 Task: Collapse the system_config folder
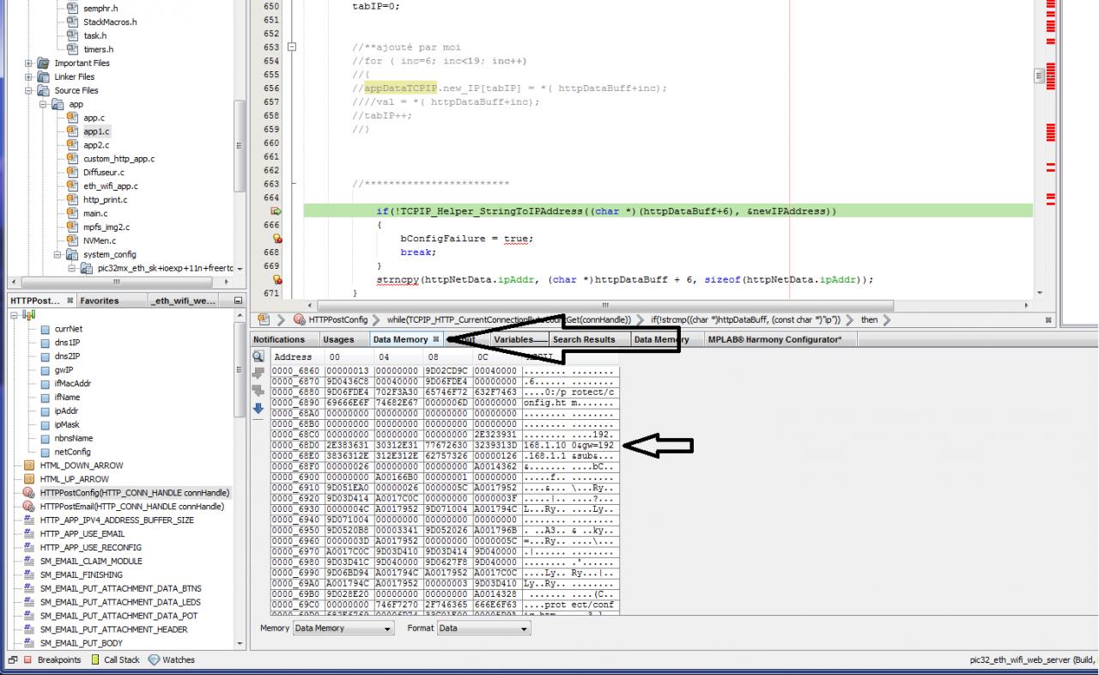coord(58,254)
